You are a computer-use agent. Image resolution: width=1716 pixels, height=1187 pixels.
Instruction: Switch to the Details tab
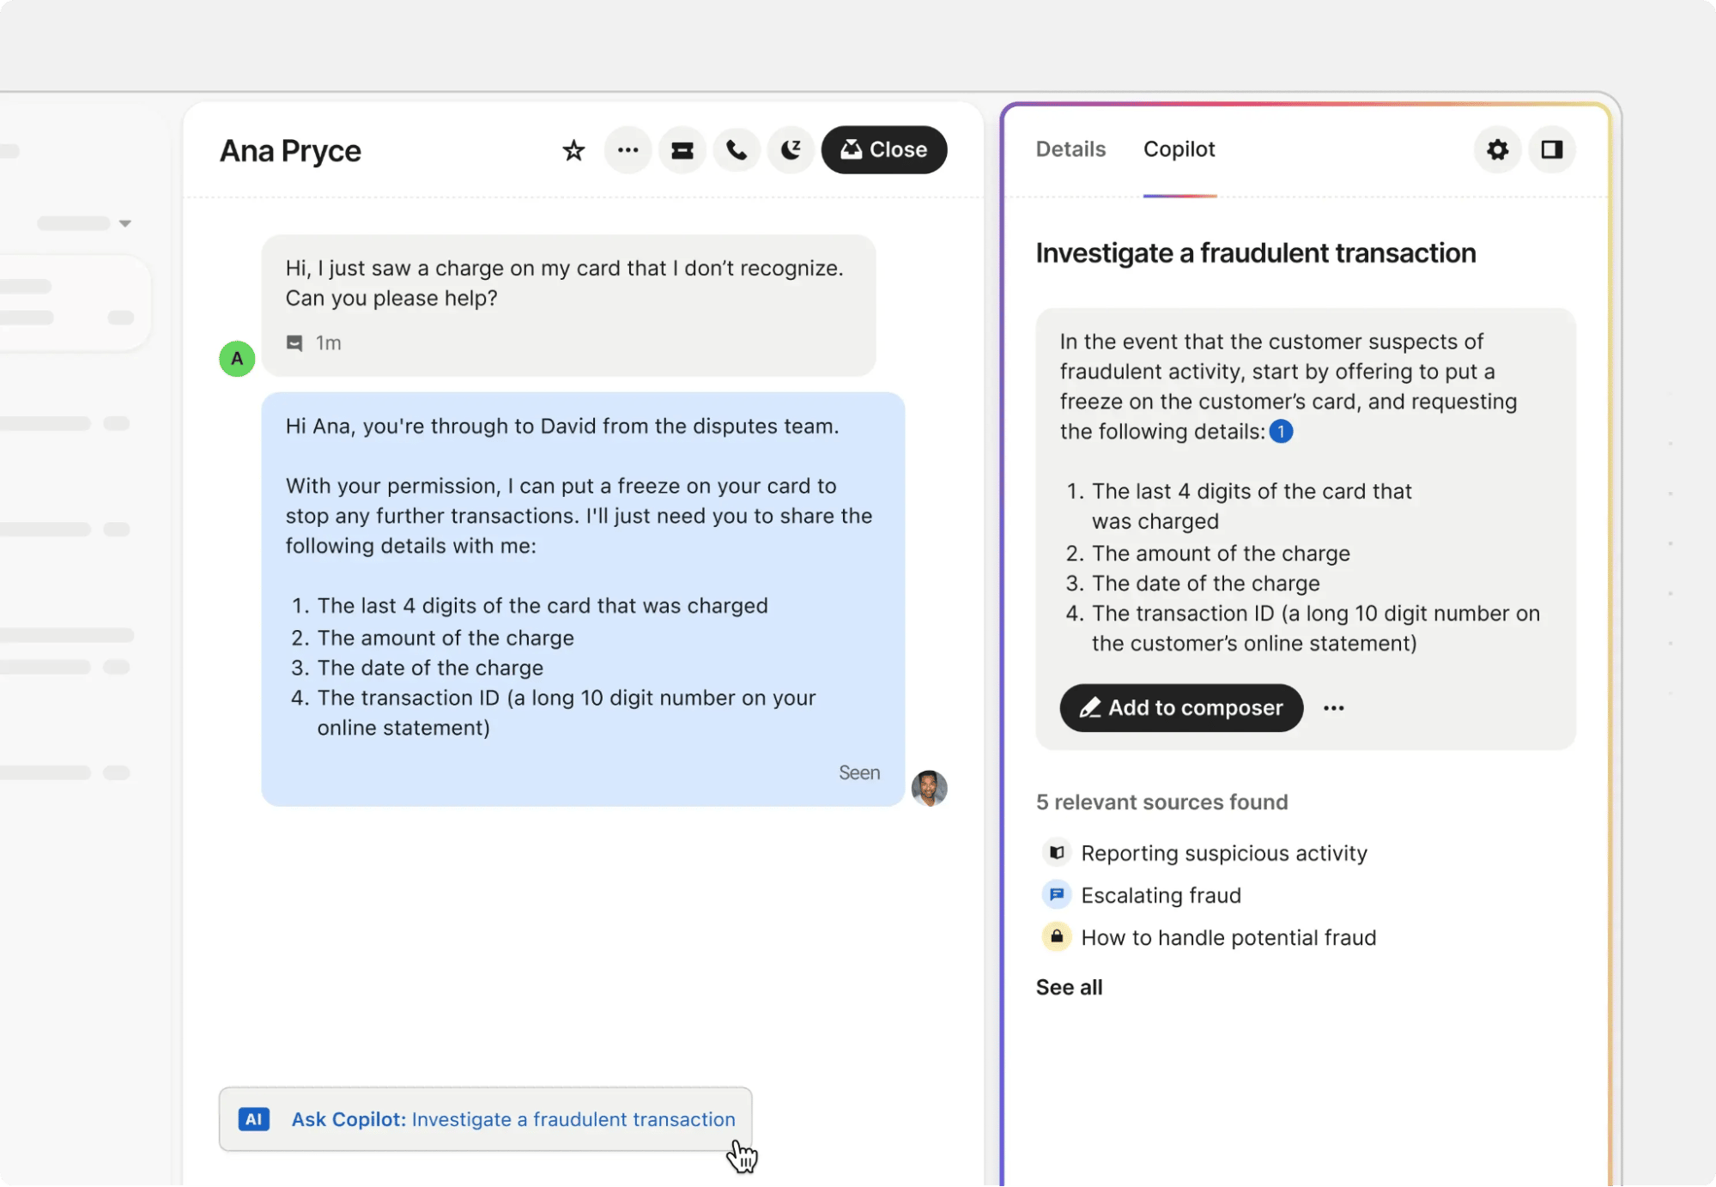click(x=1070, y=149)
